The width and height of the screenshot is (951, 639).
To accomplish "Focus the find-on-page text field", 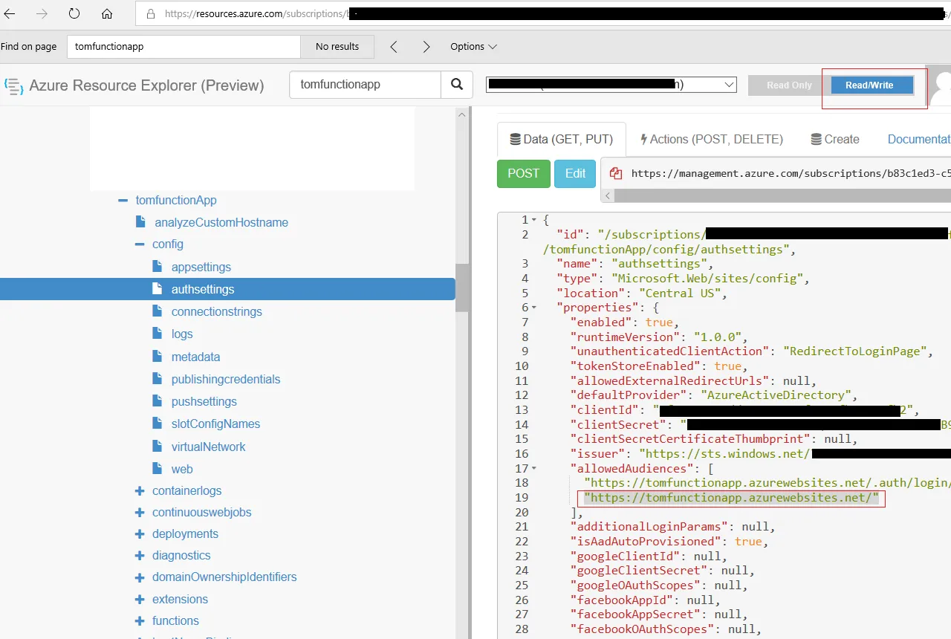I will 184,46.
